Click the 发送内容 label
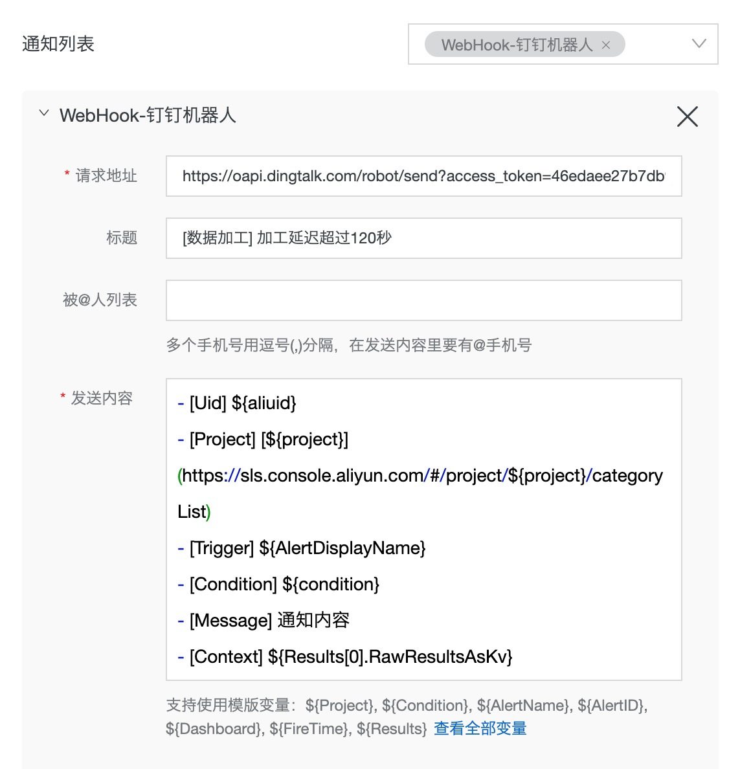751x769 pixels. click(102, 398)
